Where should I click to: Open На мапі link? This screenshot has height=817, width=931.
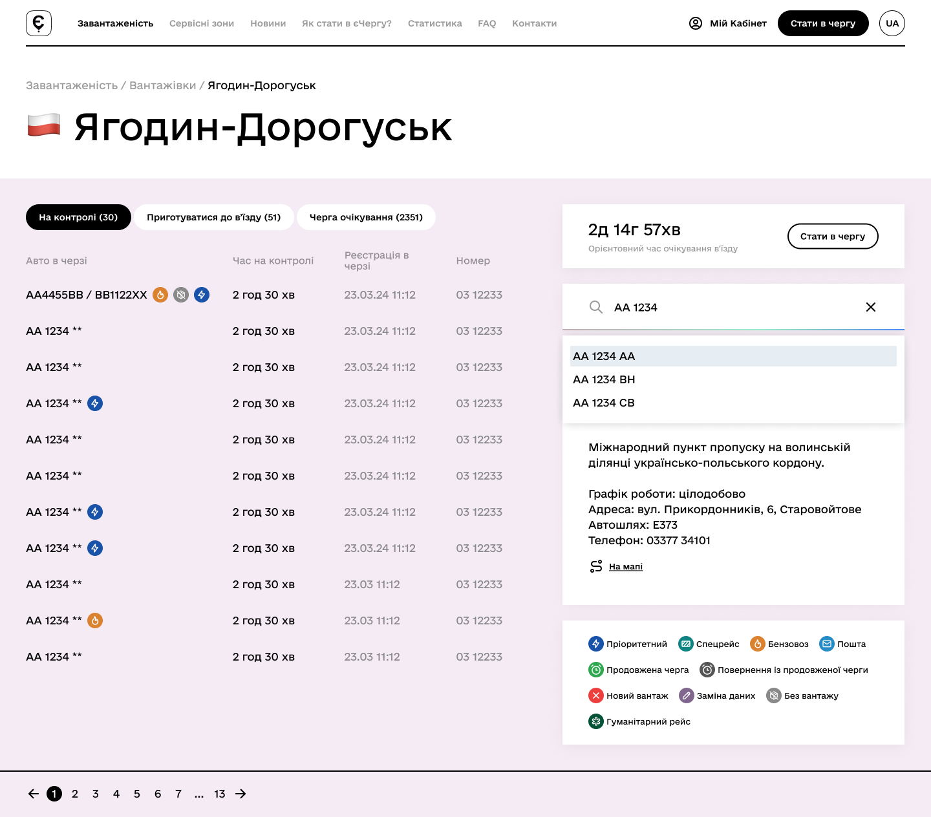click(625, 567)
